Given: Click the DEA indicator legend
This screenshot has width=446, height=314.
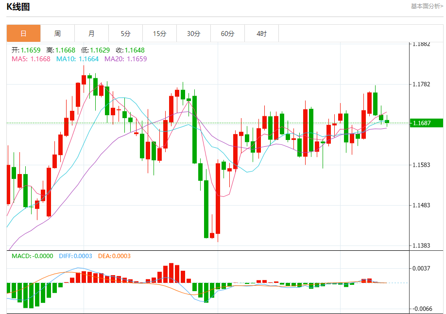Looking at the screenshot, I should pos(114,256).
